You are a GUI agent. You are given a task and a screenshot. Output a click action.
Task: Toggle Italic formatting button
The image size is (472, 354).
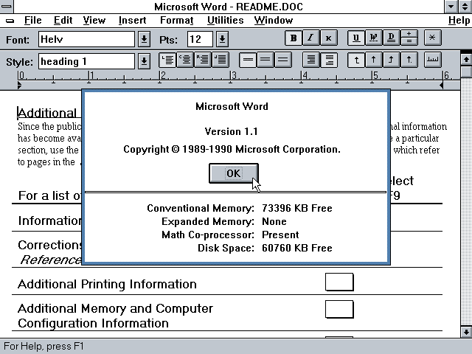click(x=310, y=38)
